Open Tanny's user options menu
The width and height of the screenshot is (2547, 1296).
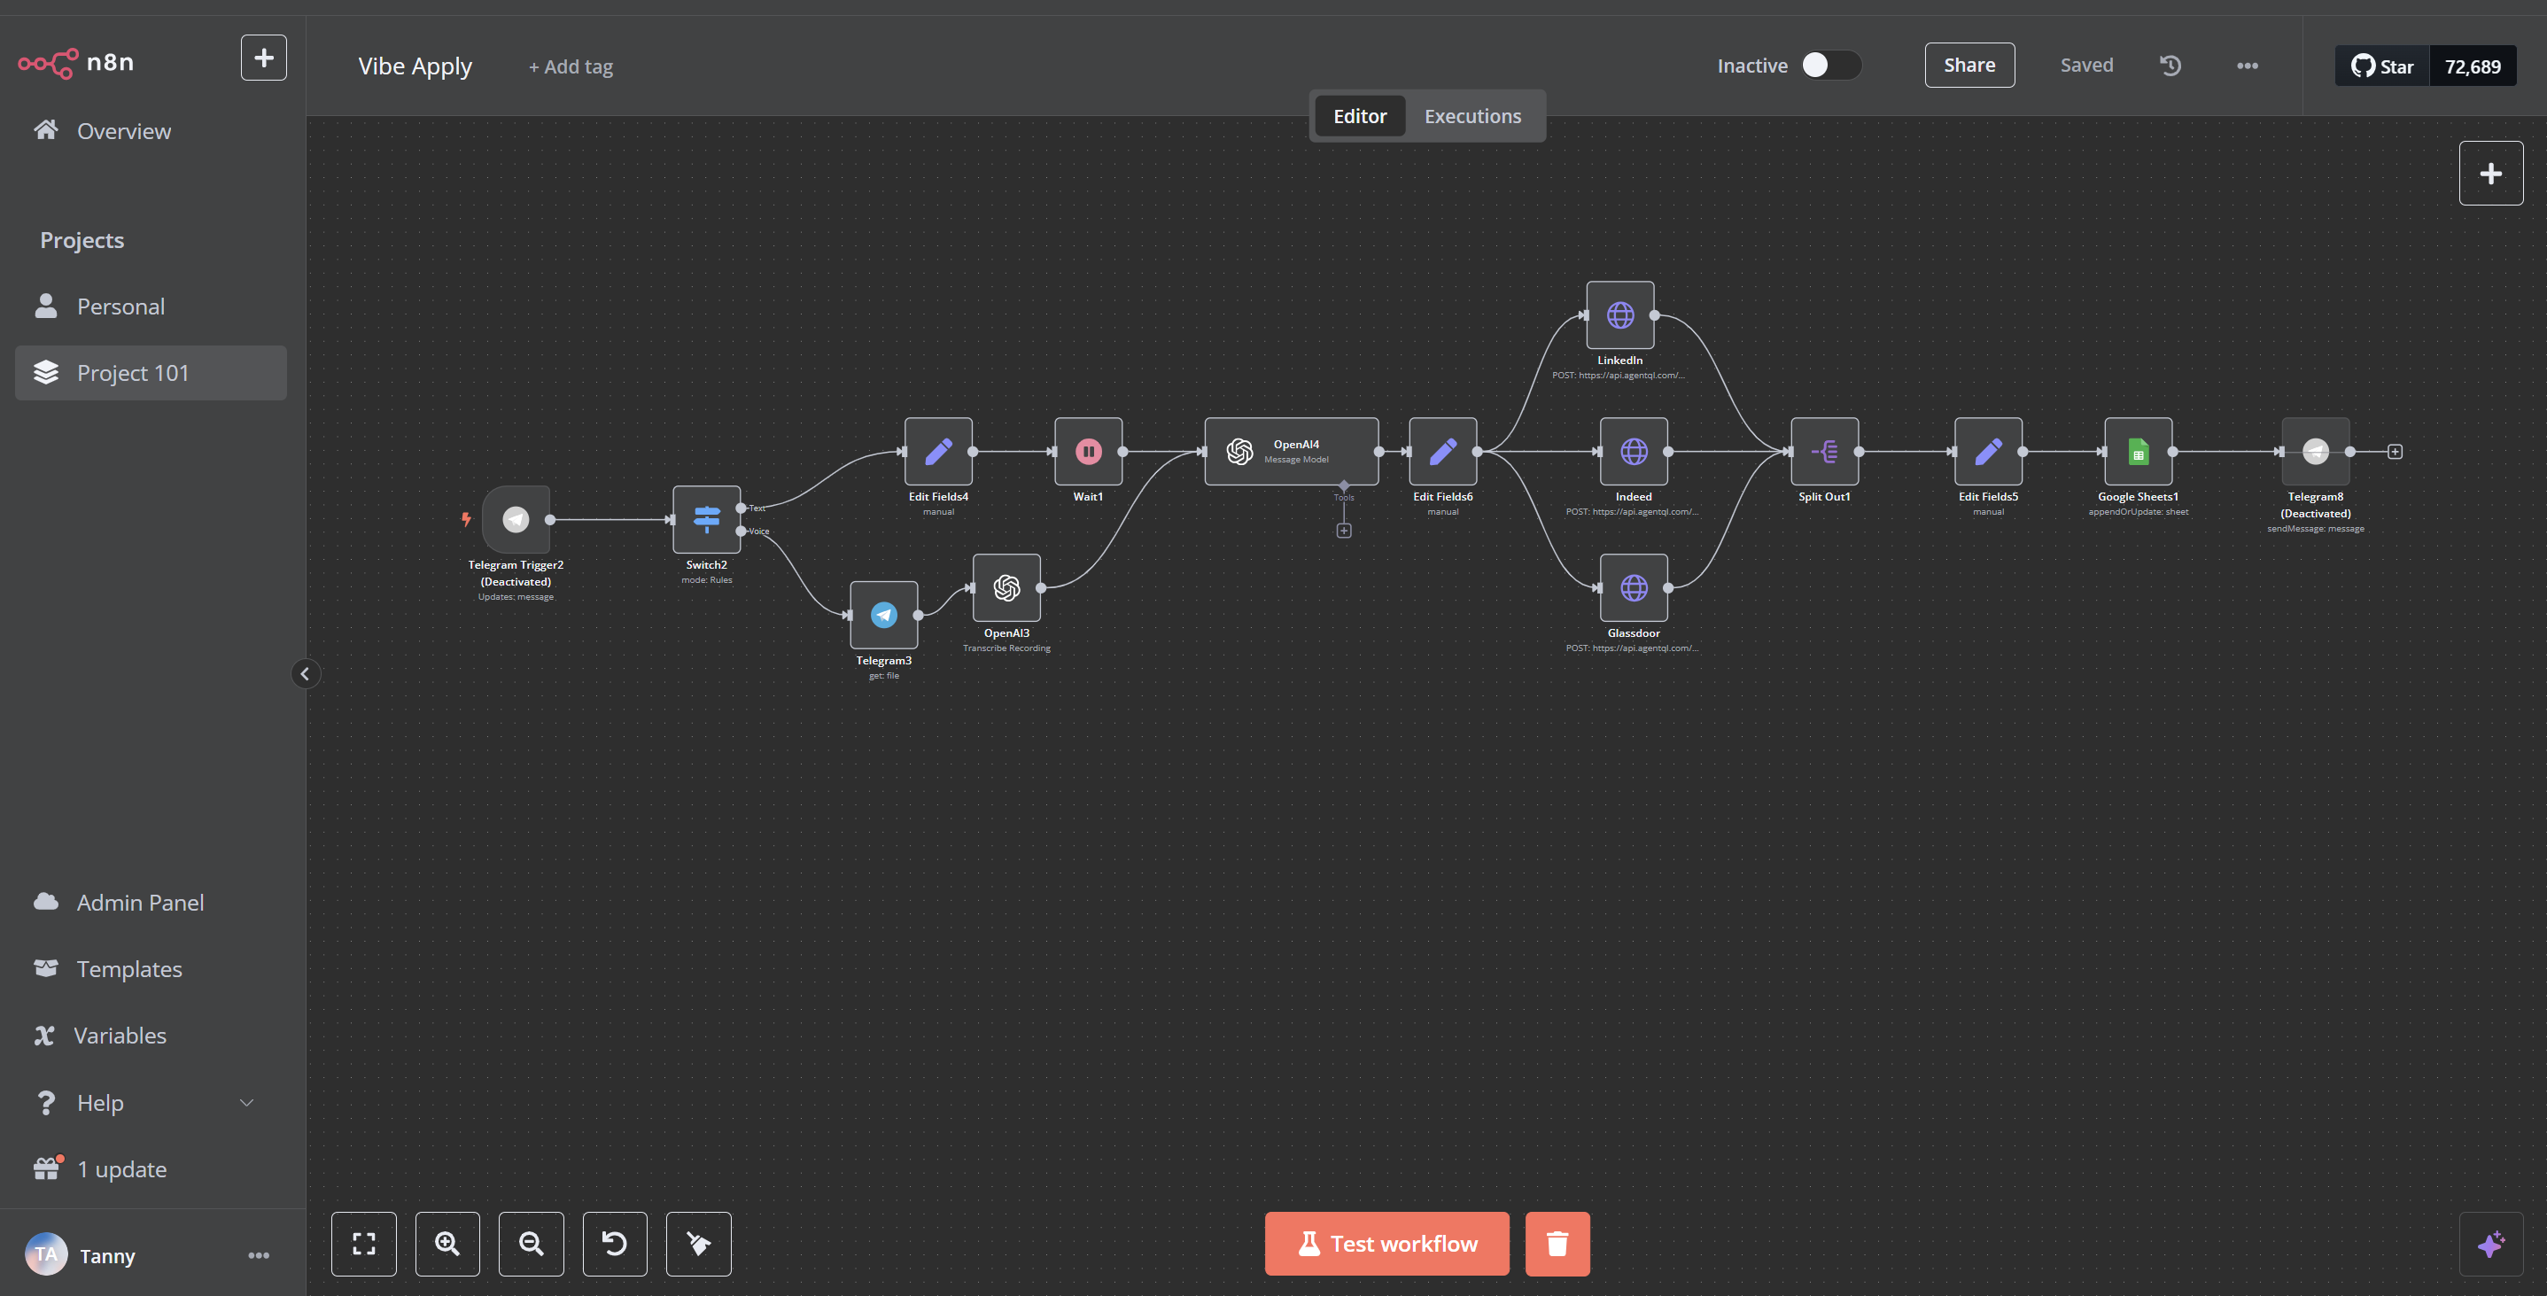pos(258,1255)
